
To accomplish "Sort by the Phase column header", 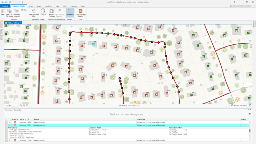I will coord(15,119).
